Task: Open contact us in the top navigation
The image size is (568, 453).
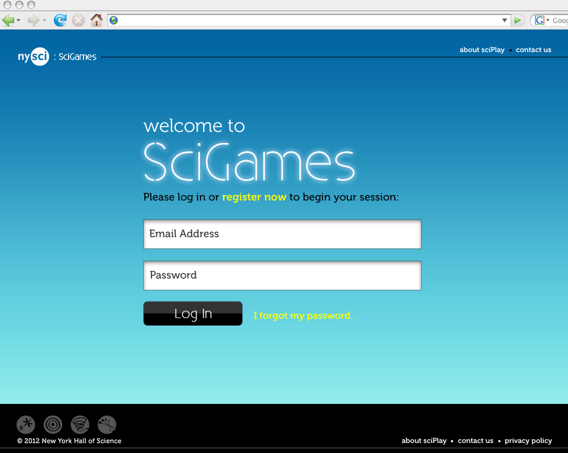Action: (x=533, y=50)
